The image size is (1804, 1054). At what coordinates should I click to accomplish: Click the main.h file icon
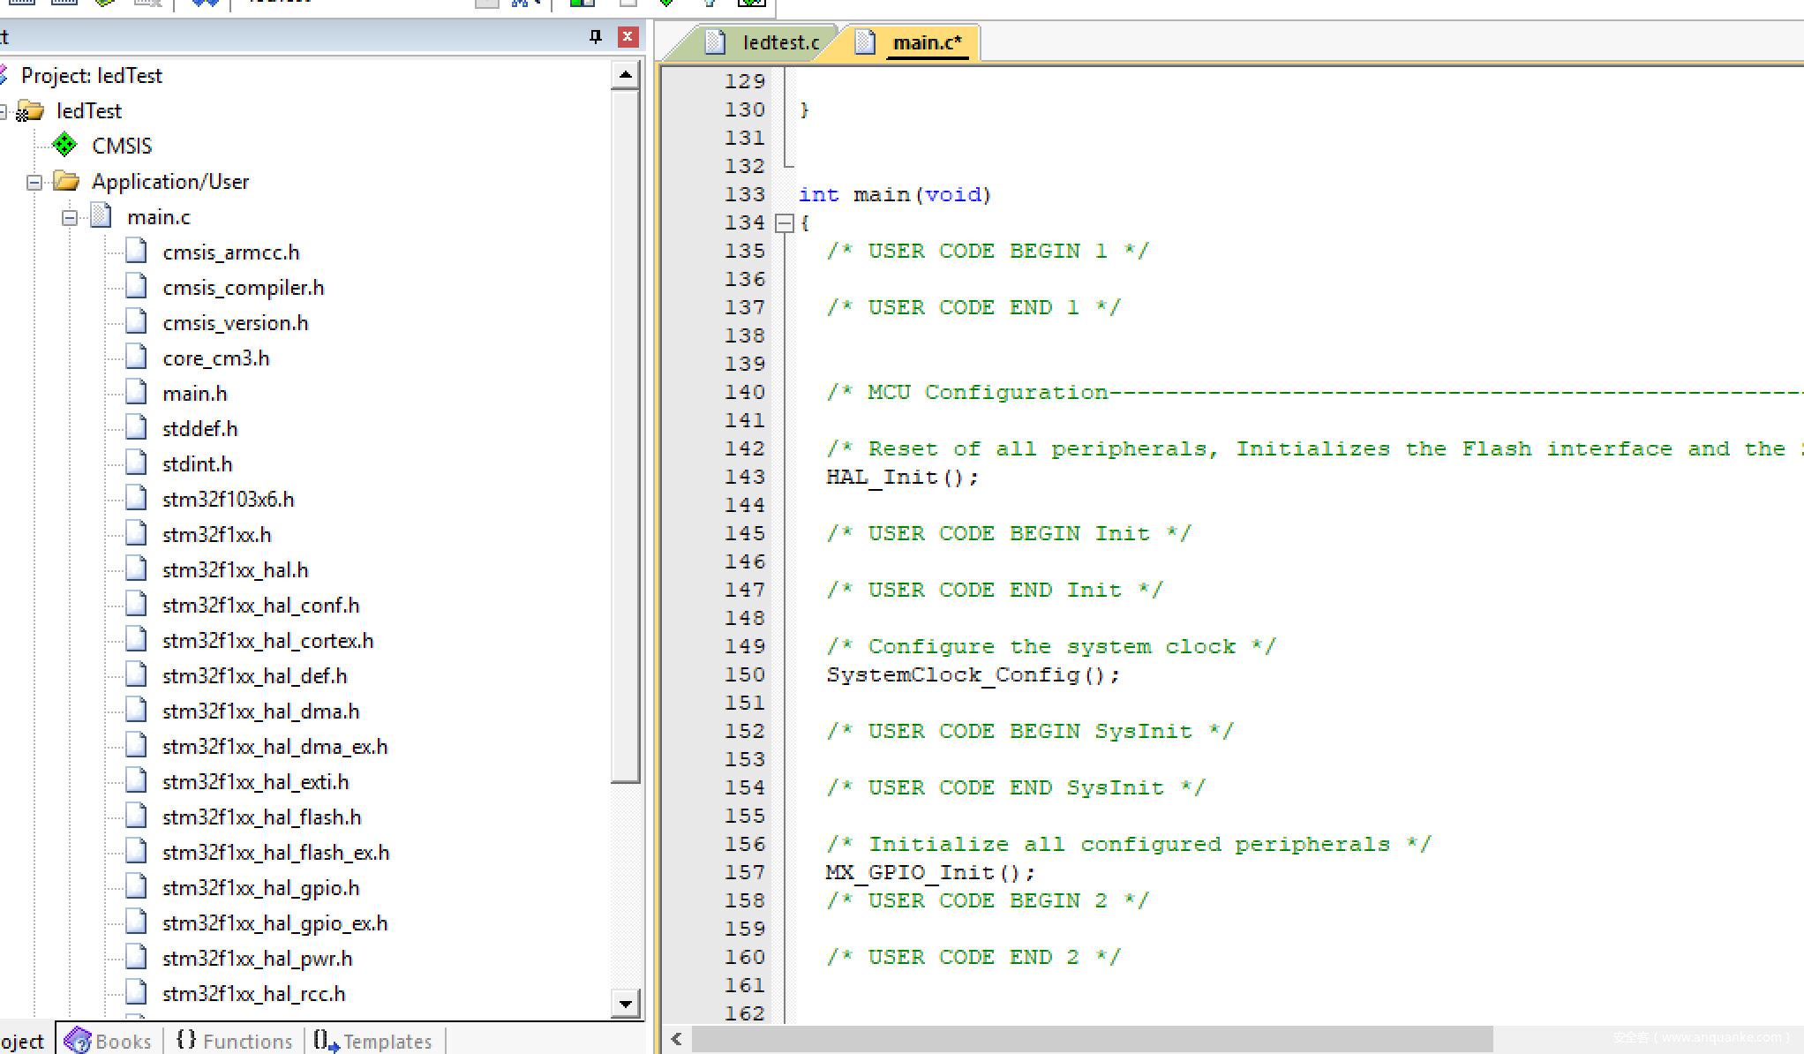coord(136,393)
